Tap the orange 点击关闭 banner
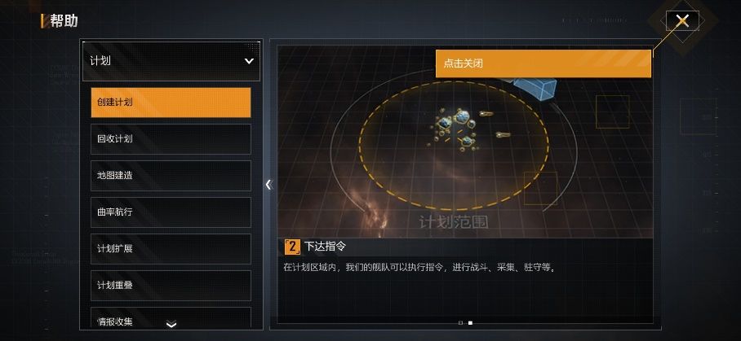Image resolution: width=741 pixels, height=341 pixels. [x=543, y=63]
